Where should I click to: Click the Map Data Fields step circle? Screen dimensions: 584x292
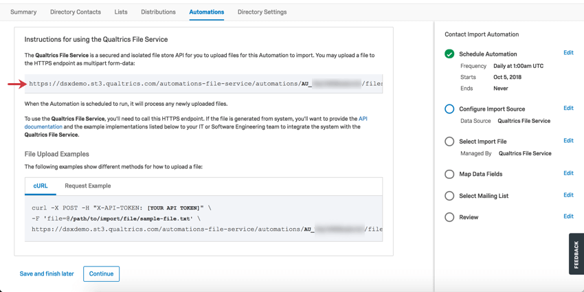449,175
